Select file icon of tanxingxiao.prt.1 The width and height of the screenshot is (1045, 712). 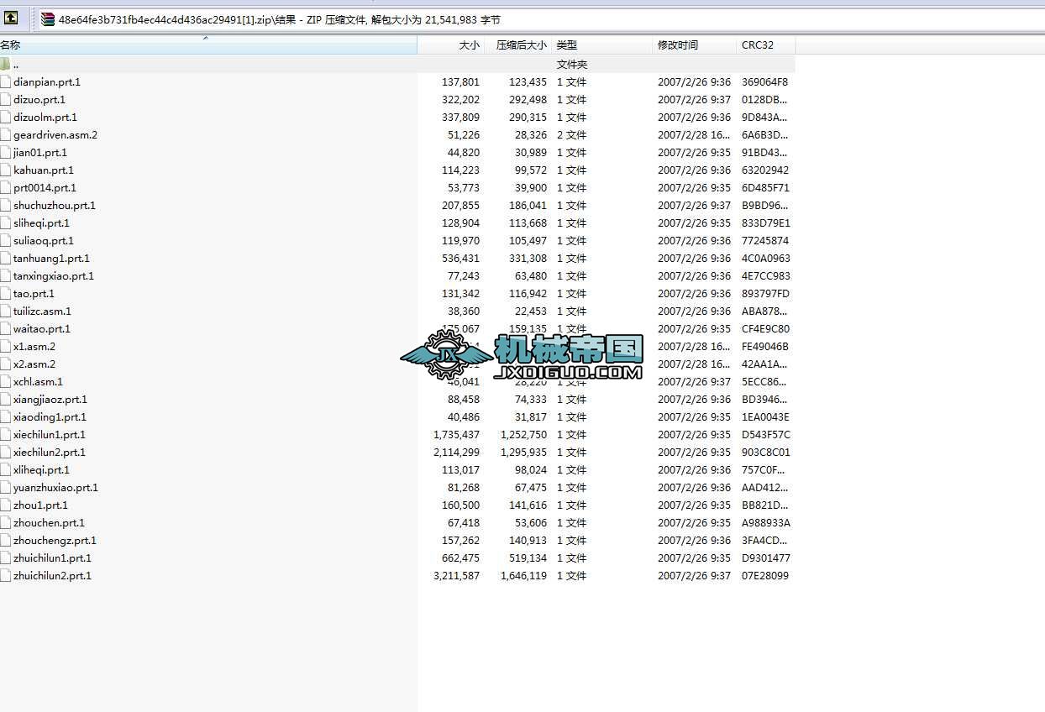6,276
